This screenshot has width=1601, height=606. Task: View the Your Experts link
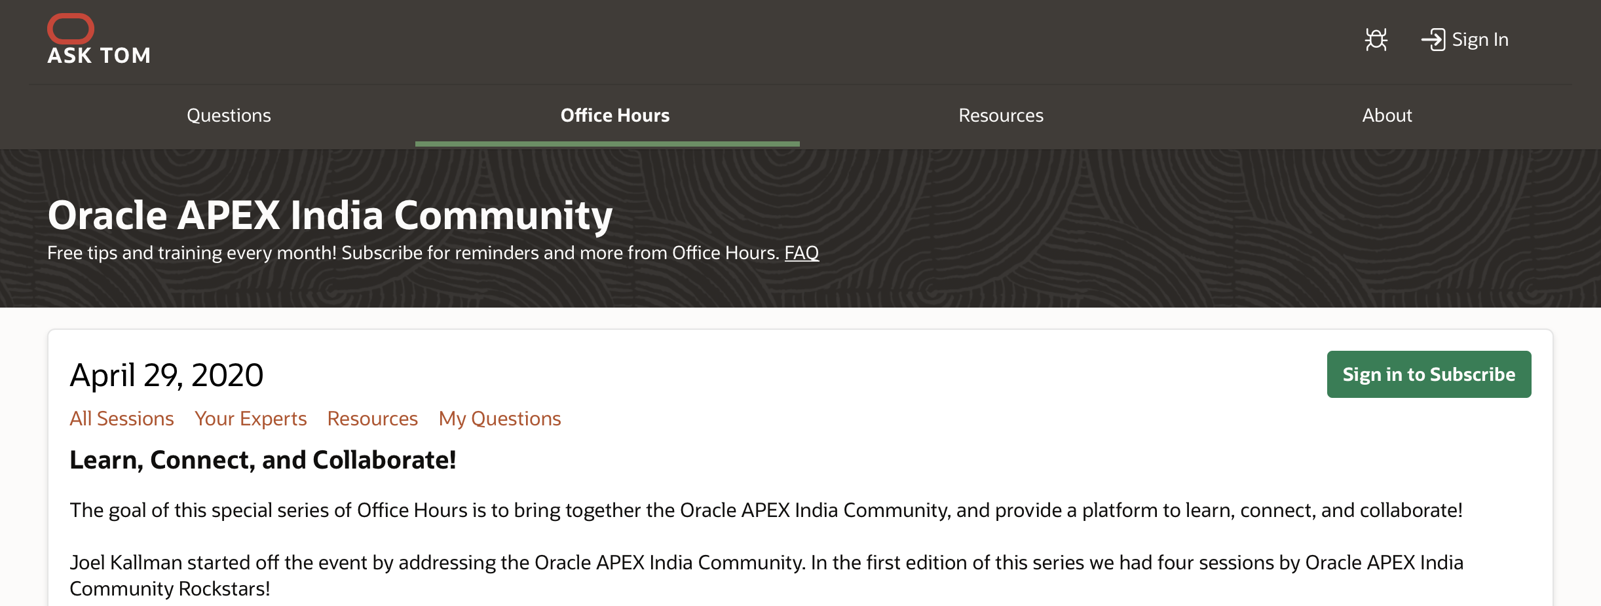[250, 419]
